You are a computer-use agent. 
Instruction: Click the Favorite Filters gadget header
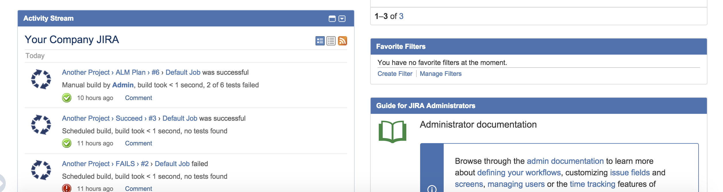(x=539, y=47)
